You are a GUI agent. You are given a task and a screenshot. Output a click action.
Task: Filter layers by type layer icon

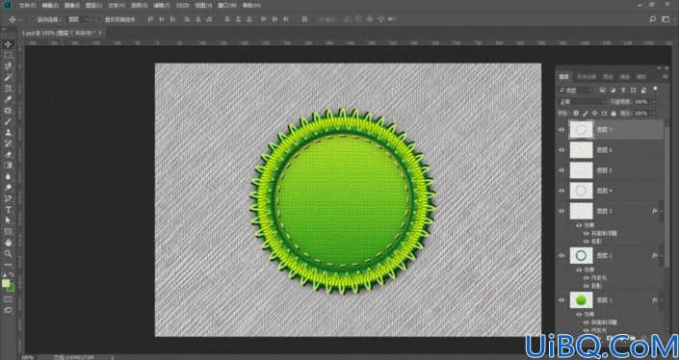click(x=623, y=90)
